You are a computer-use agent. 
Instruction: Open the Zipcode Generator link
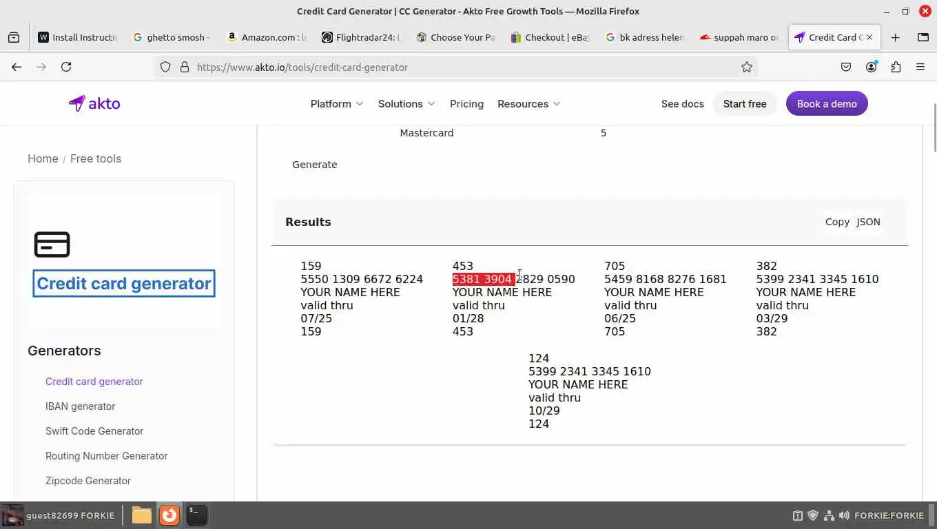coord(88,481)
